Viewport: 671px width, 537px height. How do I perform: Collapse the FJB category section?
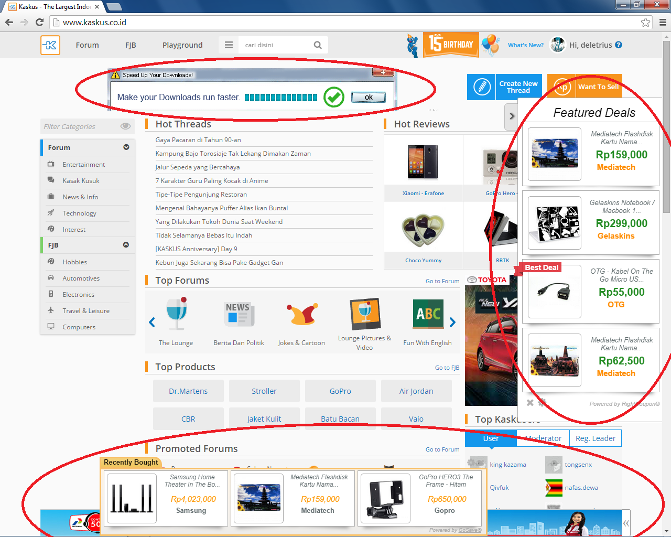pyautogui.click(x=126, y=245)
